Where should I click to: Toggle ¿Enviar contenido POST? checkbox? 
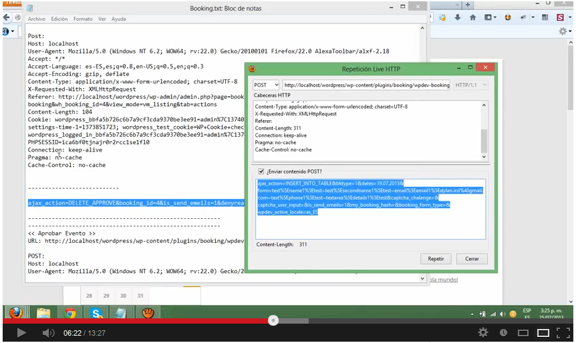[x=261, y=171]
